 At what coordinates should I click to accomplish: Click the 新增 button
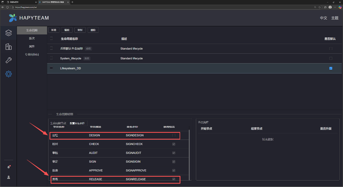tap(54, 30)
